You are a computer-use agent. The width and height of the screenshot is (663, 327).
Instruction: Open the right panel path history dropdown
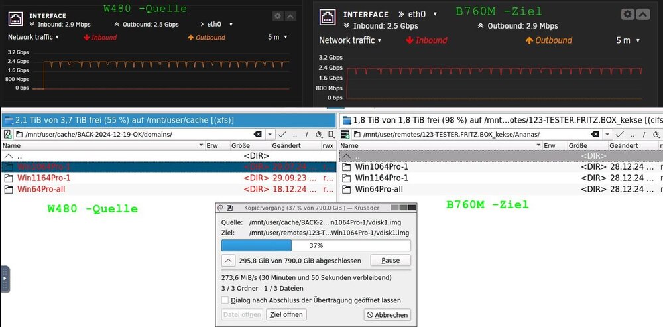click(608, 135)
